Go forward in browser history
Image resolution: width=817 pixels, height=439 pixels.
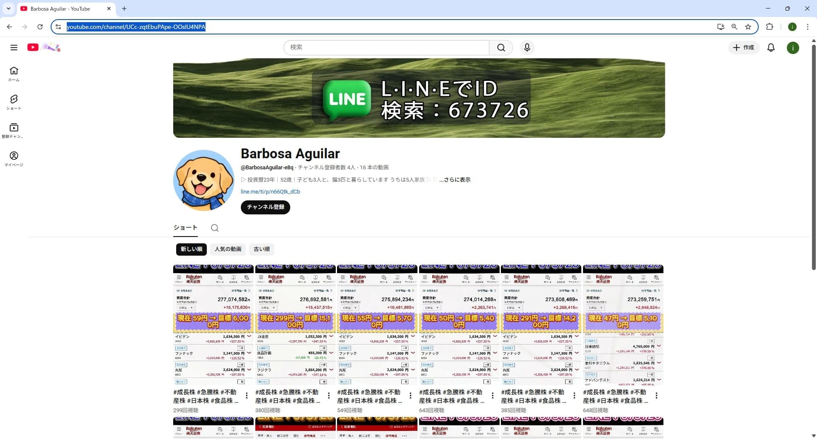point(25,27)
